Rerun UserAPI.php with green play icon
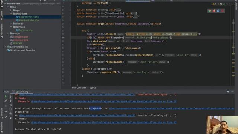Image resolution: width=238 pixels, height=134 pixels. (x=6, y=96)
